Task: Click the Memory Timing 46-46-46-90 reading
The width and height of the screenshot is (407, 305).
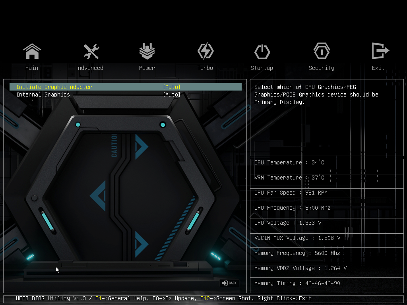Action: click(297, 283)
